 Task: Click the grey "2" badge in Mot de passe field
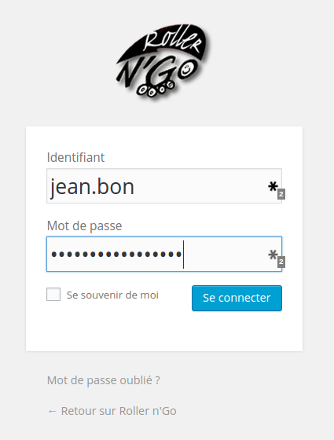pos(281,262)
